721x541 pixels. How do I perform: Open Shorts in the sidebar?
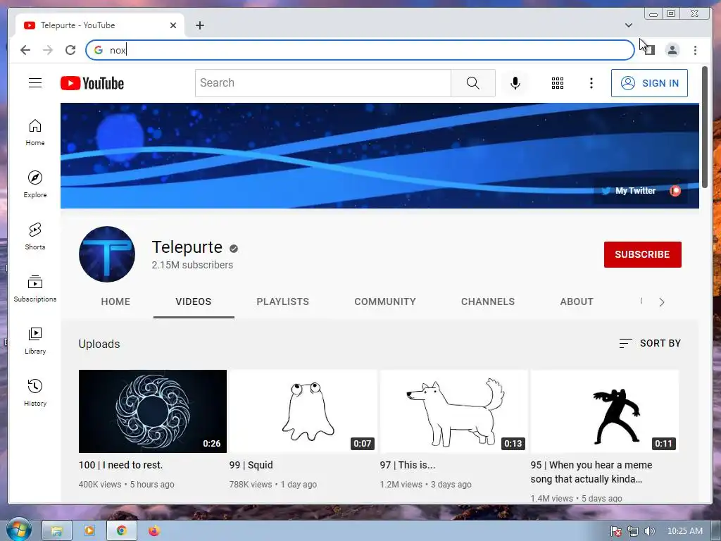click(35, 237)
